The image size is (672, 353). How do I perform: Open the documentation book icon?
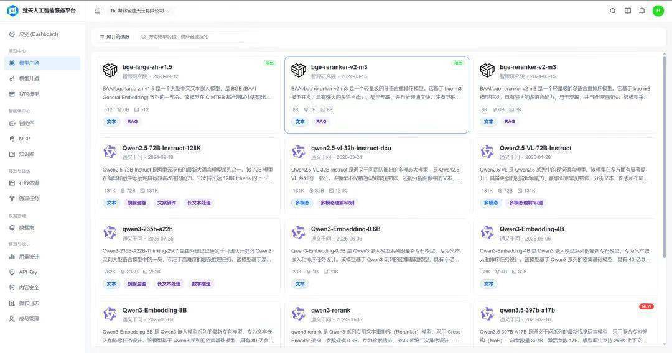[628, 11]
